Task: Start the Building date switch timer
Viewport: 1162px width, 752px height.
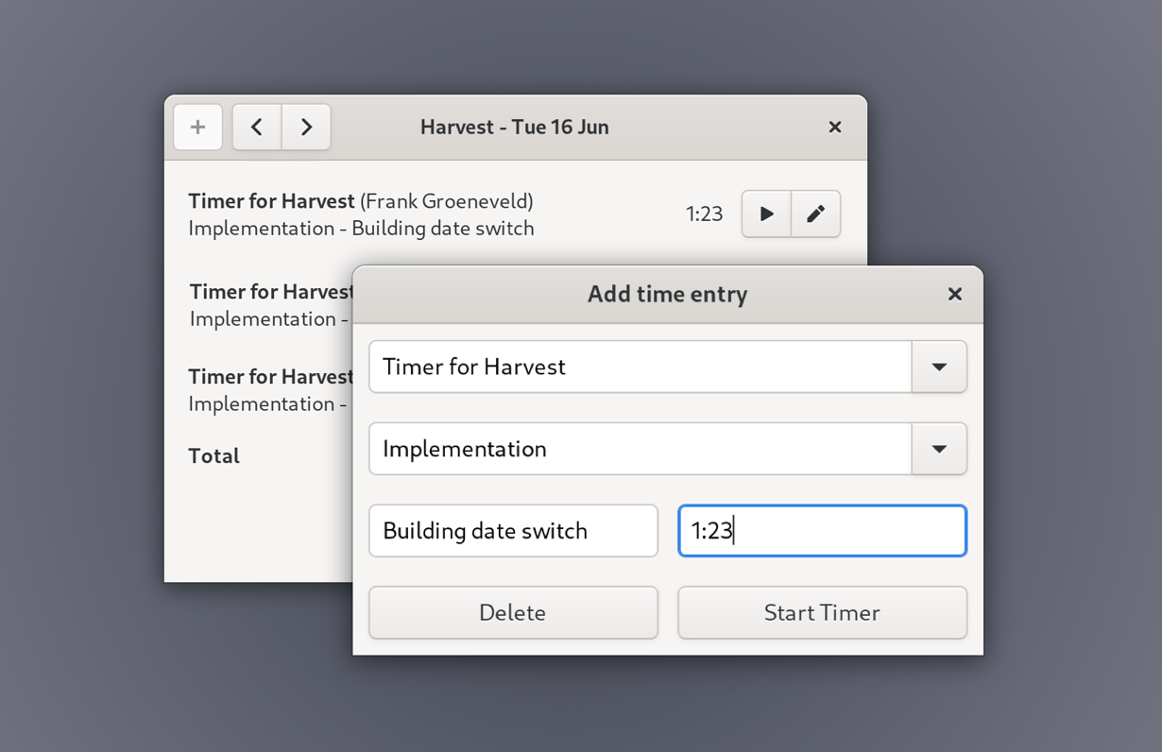Action: click(765, 214)
